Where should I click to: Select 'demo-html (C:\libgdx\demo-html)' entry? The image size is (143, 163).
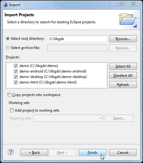click(48, 82)
